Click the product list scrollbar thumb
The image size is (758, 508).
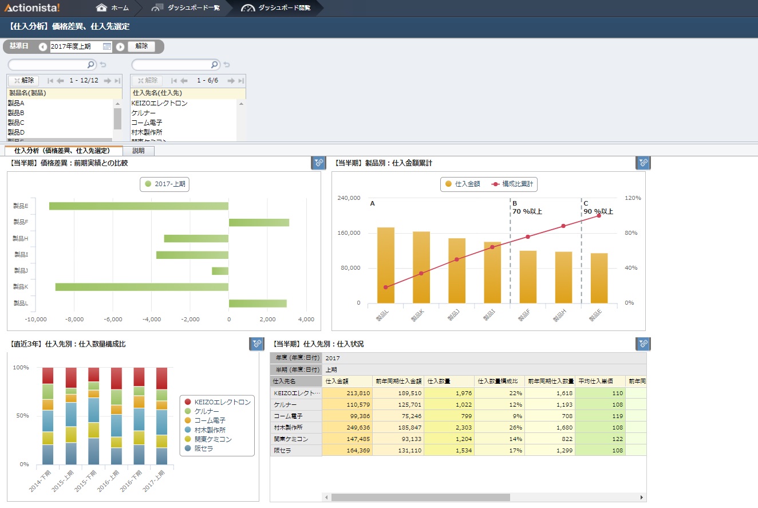pos(117,119)
